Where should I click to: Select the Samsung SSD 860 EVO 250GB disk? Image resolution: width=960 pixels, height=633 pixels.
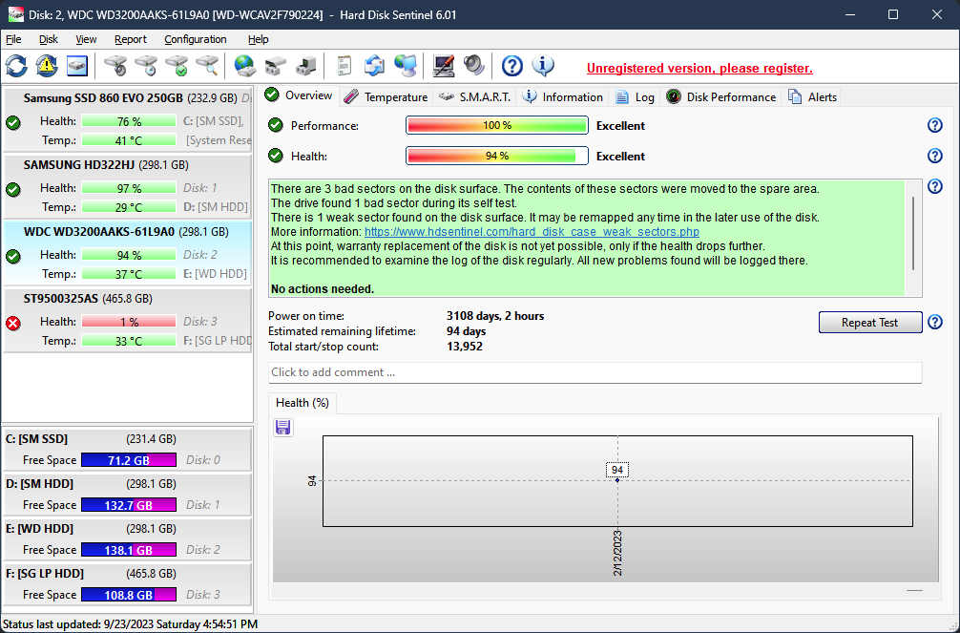click(x=127, y=120)
